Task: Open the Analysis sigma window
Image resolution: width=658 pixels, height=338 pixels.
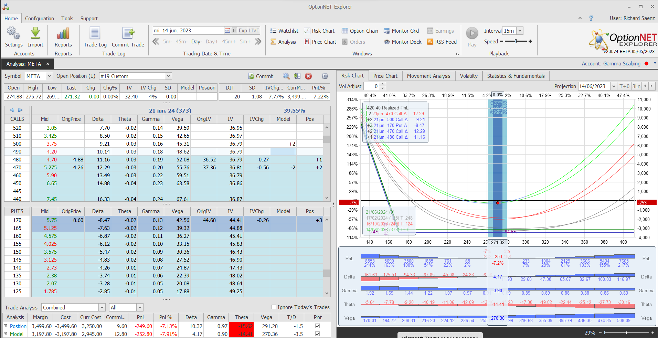Action: point(283,42)
